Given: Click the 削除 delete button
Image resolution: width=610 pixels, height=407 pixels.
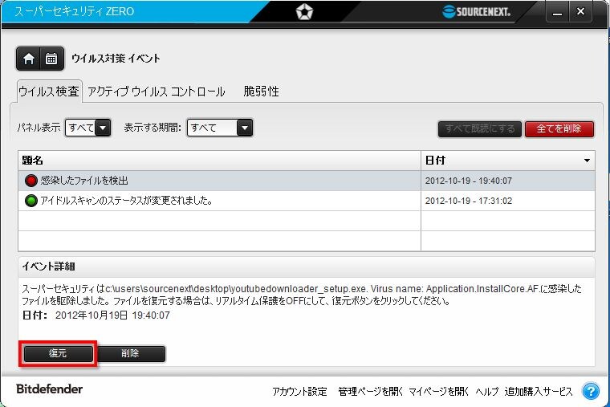Looking at the screenshot, I should click(x=130, y=353).
